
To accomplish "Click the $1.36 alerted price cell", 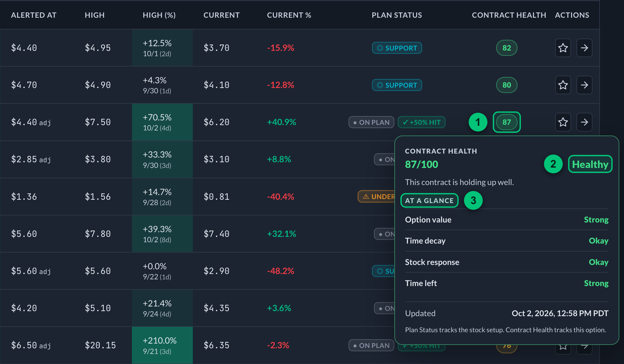I will click(x=24, y=196).
